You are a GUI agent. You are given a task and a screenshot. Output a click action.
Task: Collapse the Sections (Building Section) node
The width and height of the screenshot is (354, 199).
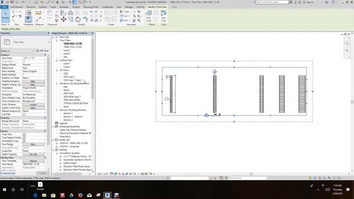57,110
